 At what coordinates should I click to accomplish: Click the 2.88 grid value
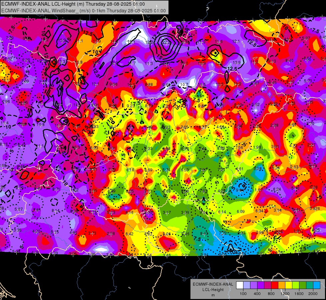click(274, 125)
